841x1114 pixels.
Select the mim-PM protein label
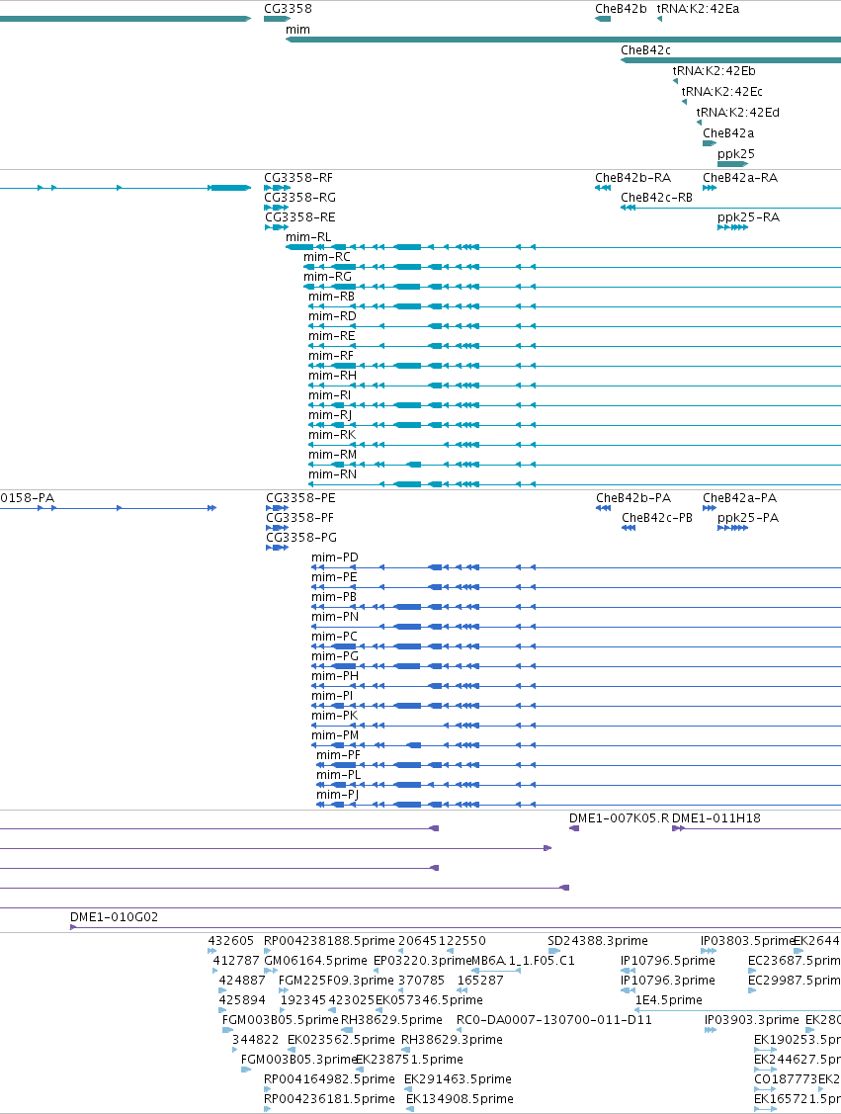335,735
